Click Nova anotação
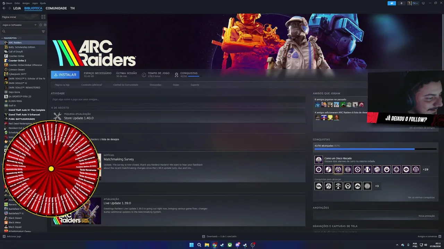Viewport: 444px width, 249px height. tap(427, 216)
